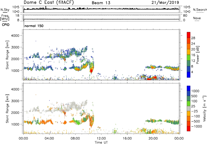The image size is (207, 144).
Task: Click the Slant Range label of velocity panel
Action: click(7, 109)
